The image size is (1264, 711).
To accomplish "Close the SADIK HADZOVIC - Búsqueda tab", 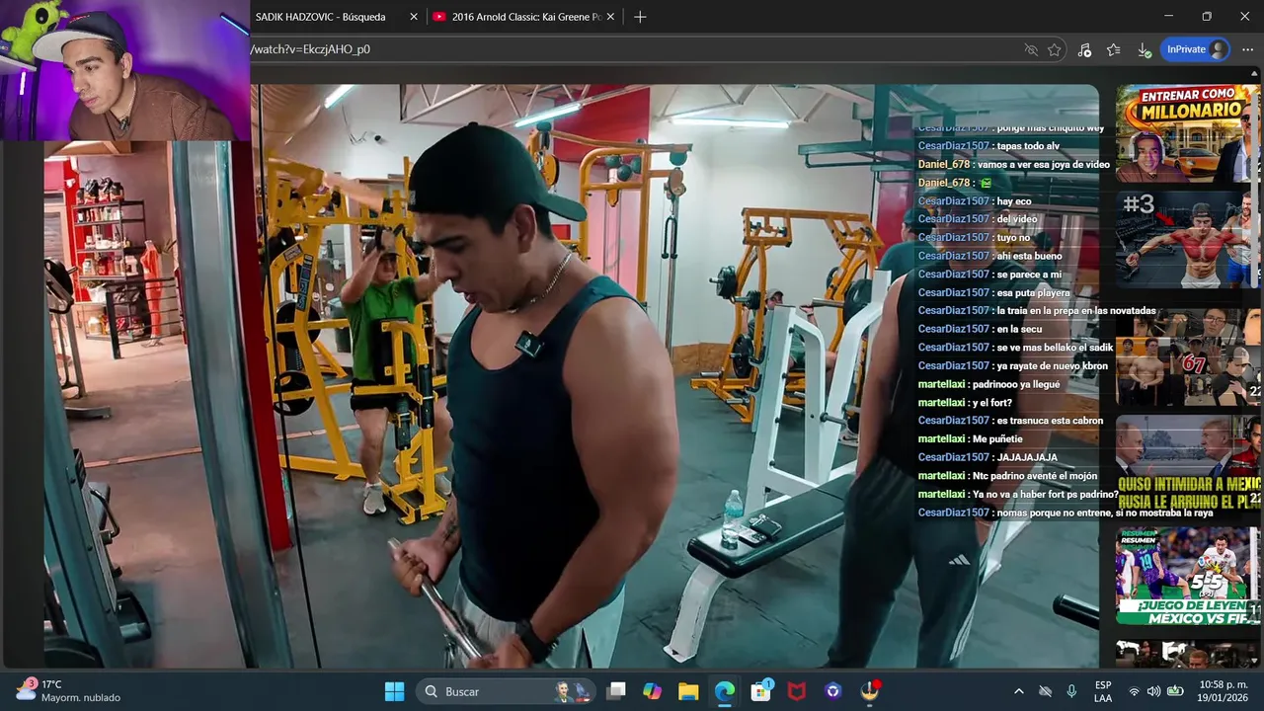I will [x=414, y=17].
